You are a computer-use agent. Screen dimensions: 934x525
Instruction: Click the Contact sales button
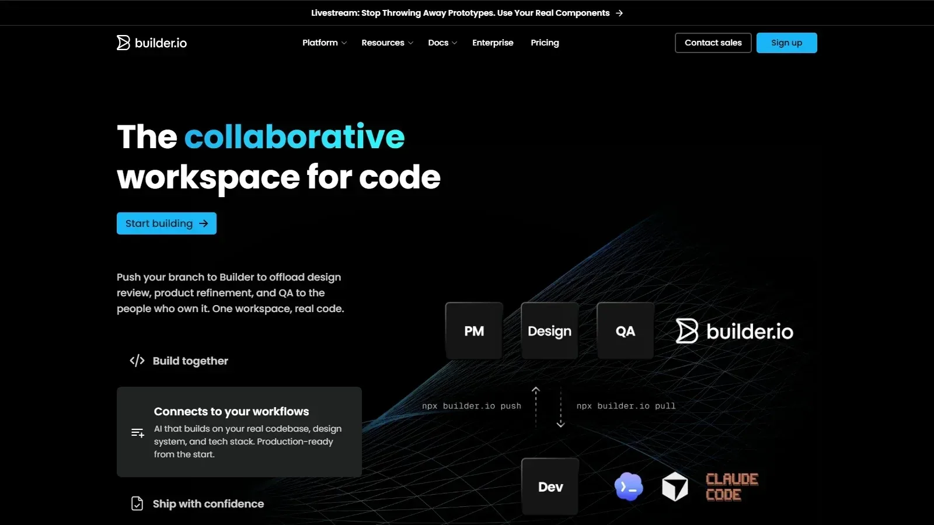[713, 43]
